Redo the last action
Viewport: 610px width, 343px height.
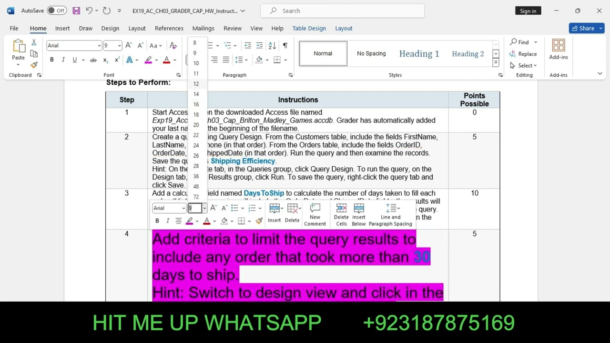click(x=106, y=10)
